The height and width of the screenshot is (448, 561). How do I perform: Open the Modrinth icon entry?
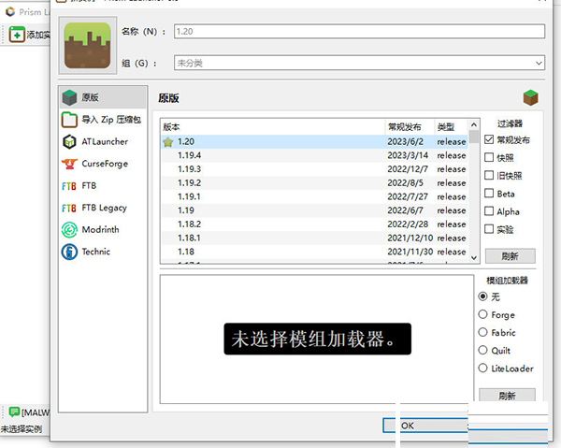click(69, 230)
